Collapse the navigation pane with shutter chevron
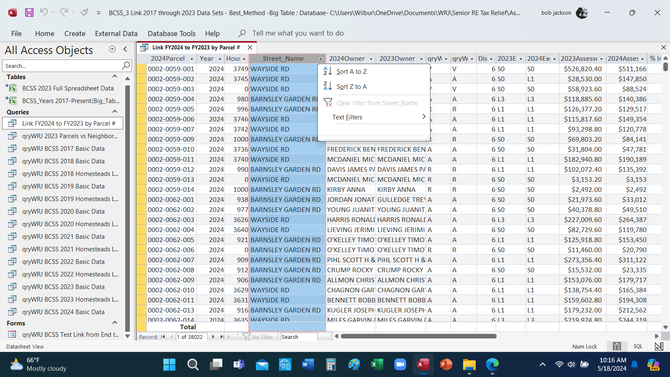The width and height of the screenshot is (670, 377). [125, 49]
